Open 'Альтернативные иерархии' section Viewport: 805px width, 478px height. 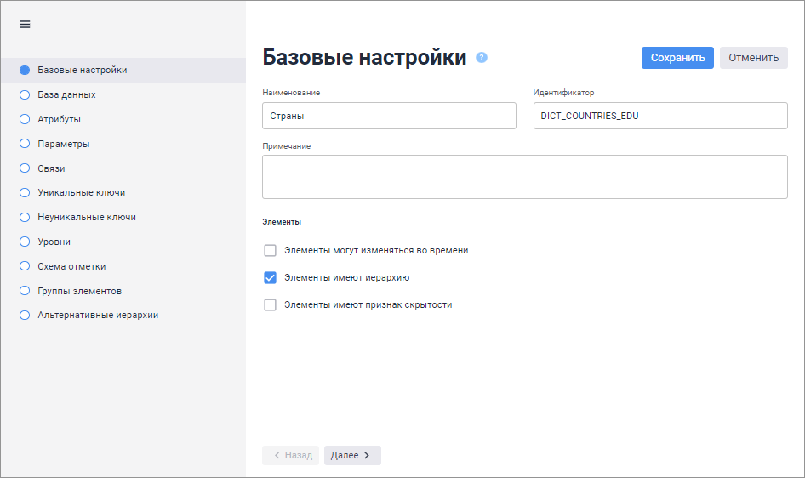click(98, 315)
